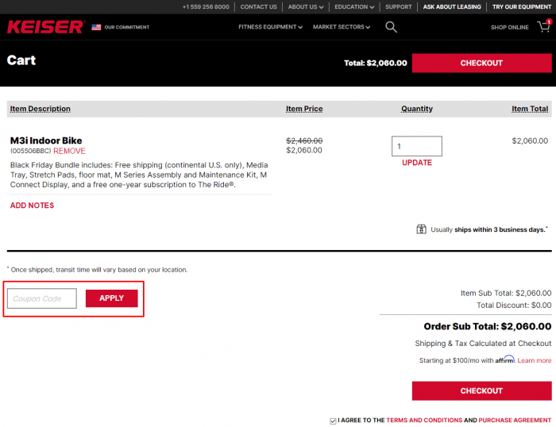Focus the Coupon Code field

[x=42, y=298]
